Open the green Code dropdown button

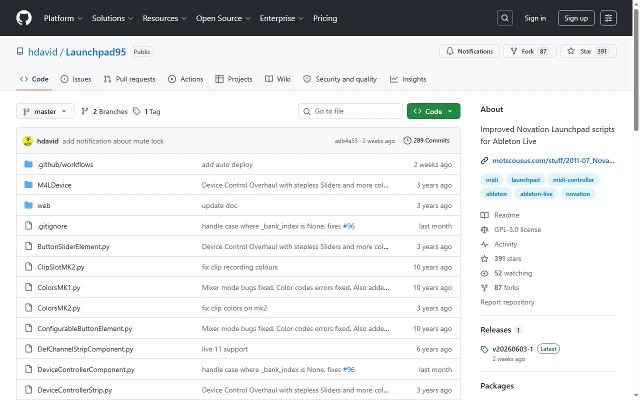tap(433, 111)
